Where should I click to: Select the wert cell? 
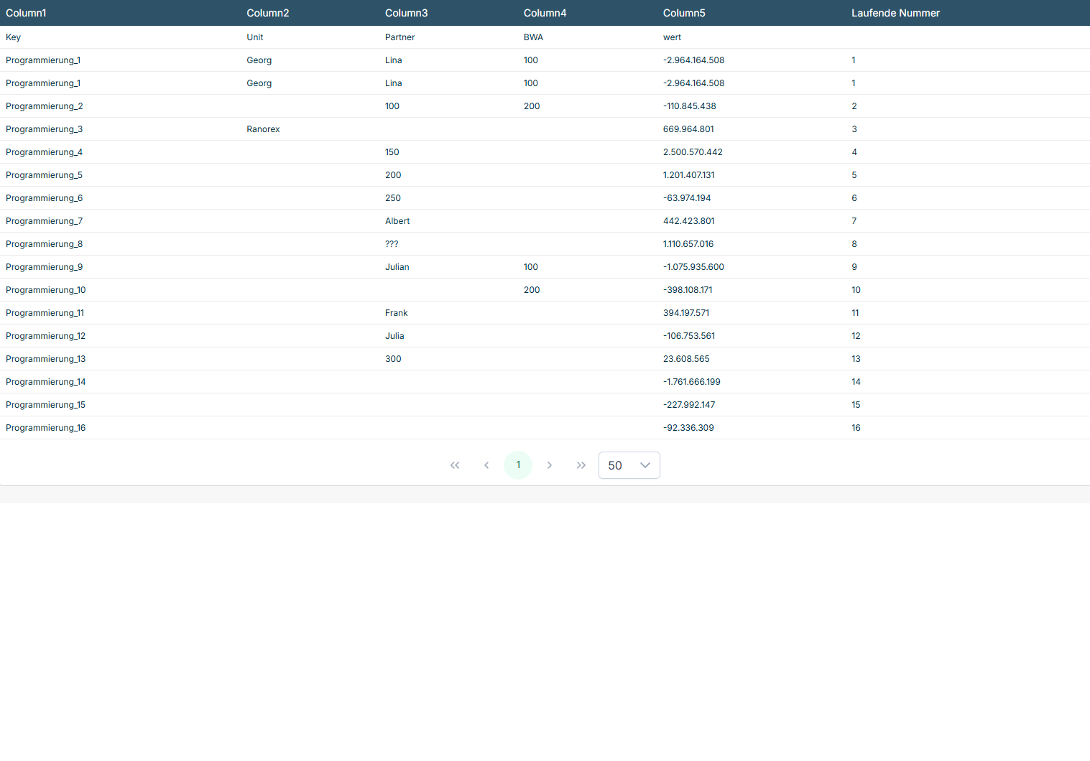(672, 37)
